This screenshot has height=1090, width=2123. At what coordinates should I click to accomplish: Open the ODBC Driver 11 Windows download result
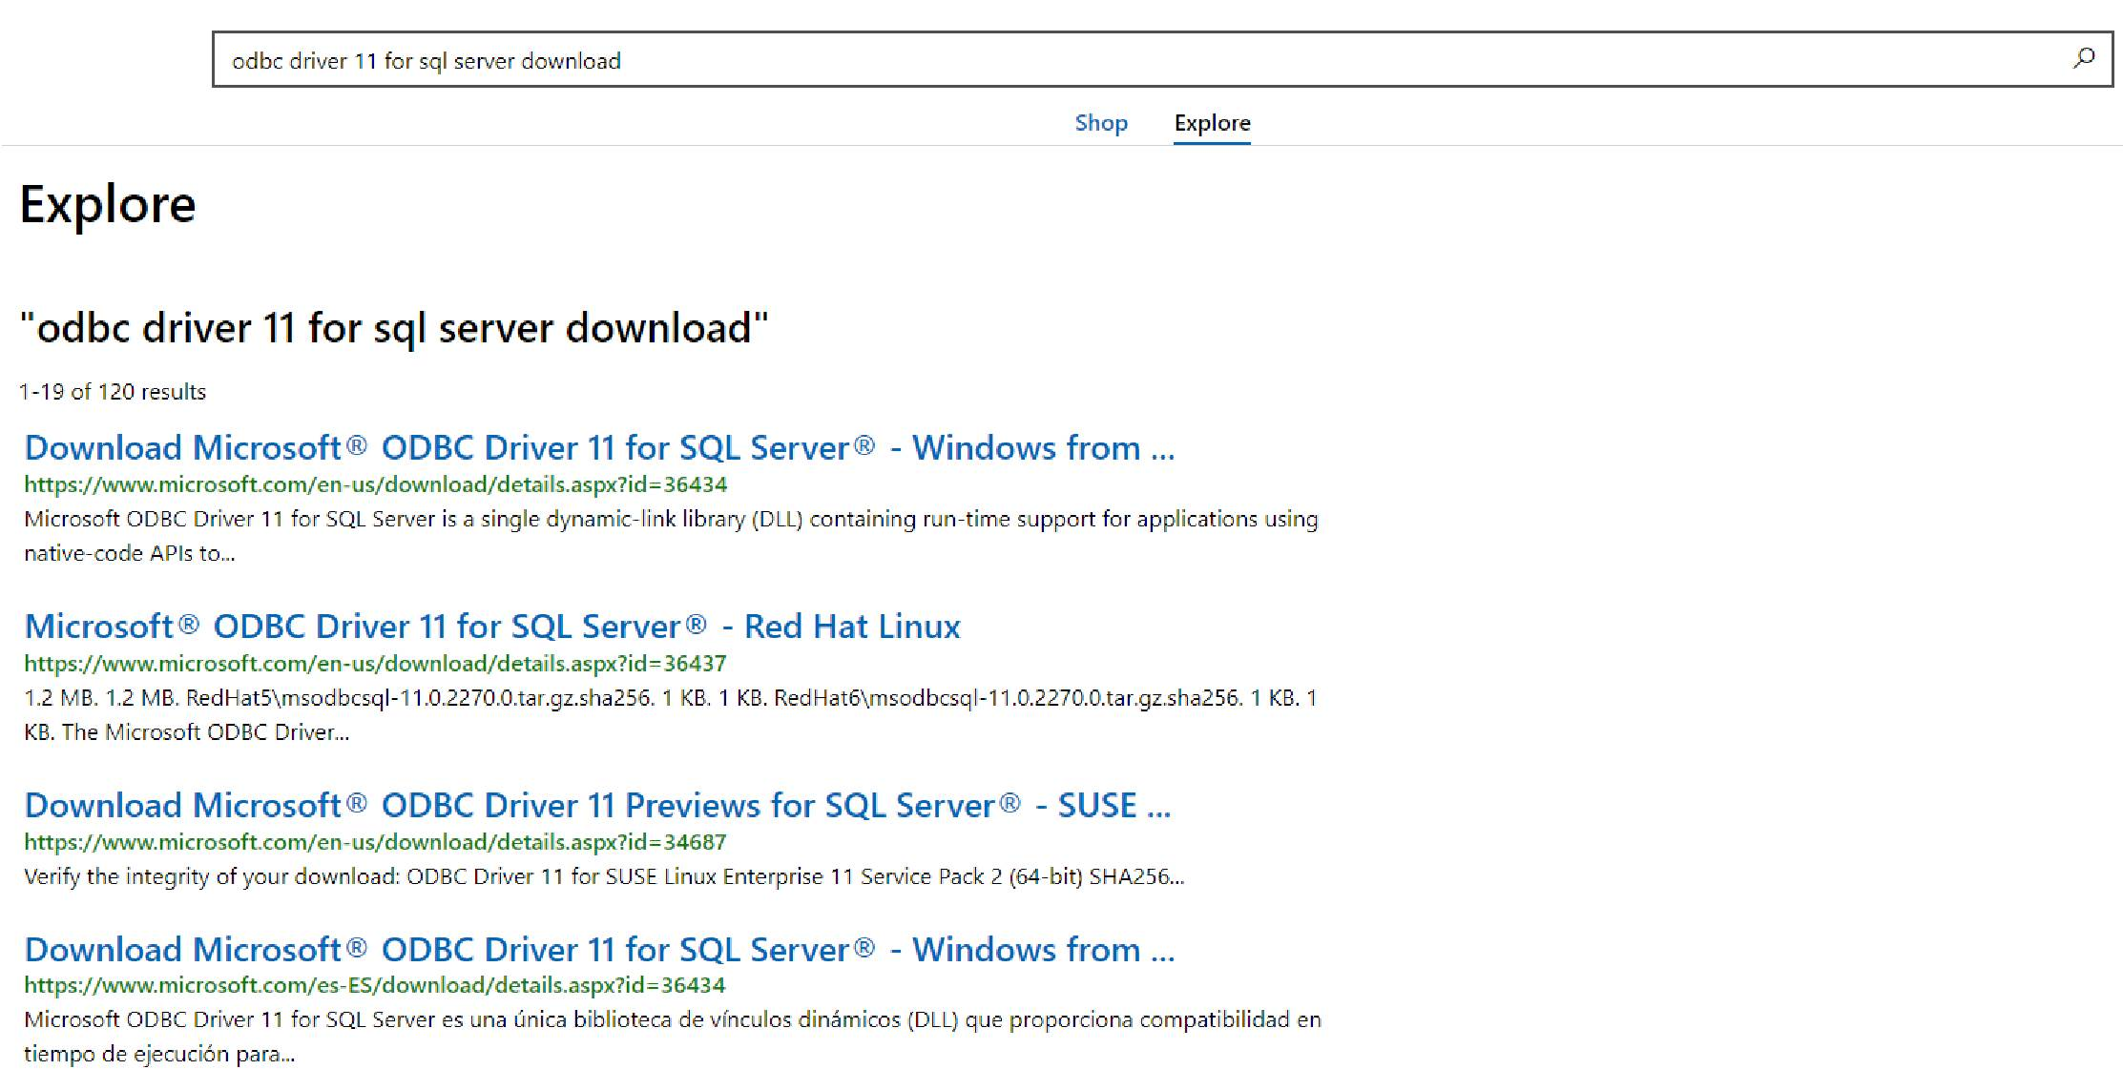click(599, 446)
